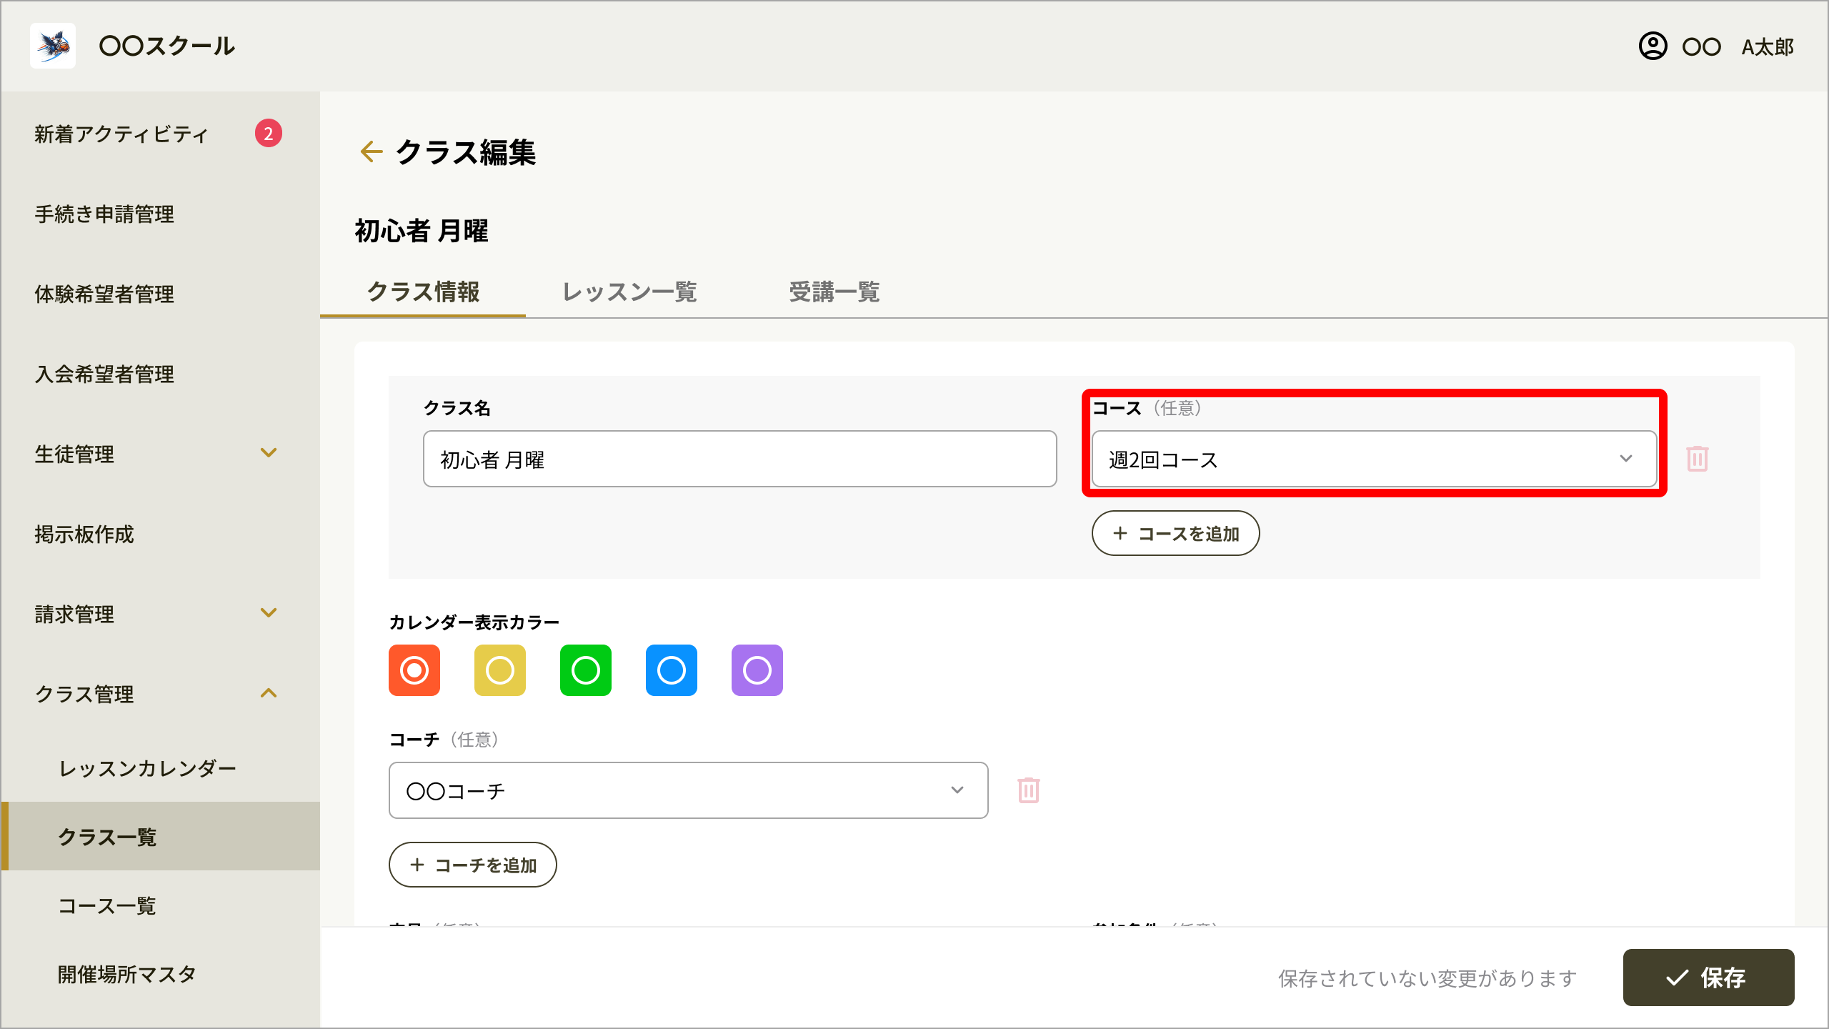Select the blue calendar color

672,670
